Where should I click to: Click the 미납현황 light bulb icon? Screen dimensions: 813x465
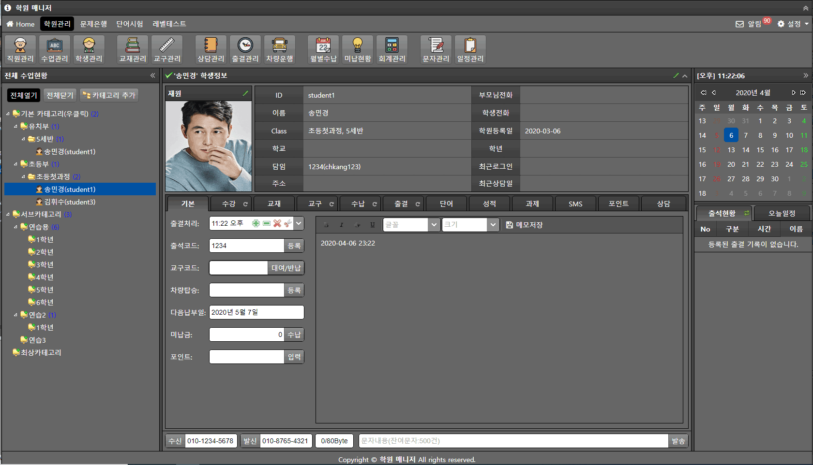(x=357, y=49)
